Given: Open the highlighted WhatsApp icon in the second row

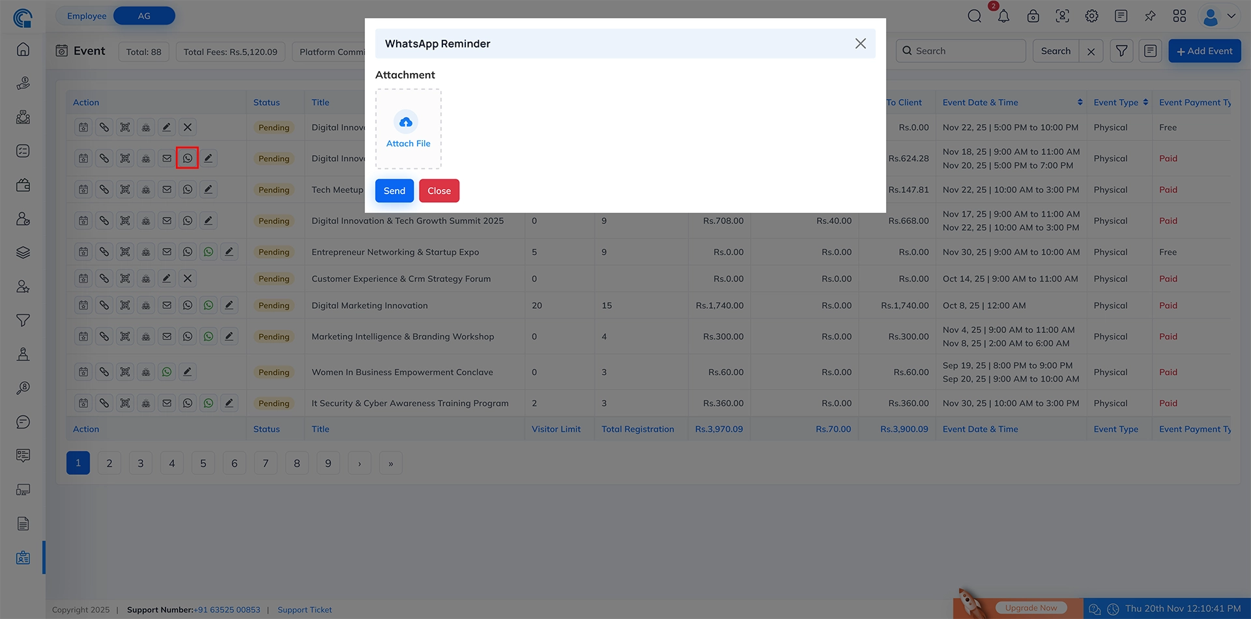Looking at the screenshot, I should tap(188, 158).
